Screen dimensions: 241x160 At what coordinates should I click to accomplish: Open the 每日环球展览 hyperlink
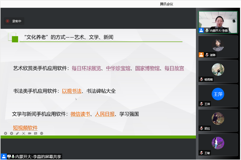pos(86,68)
